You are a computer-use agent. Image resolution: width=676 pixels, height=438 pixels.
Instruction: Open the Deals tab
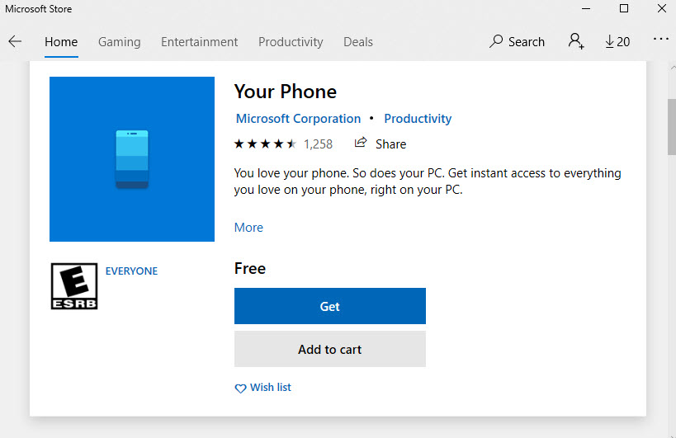click(358, 42)
